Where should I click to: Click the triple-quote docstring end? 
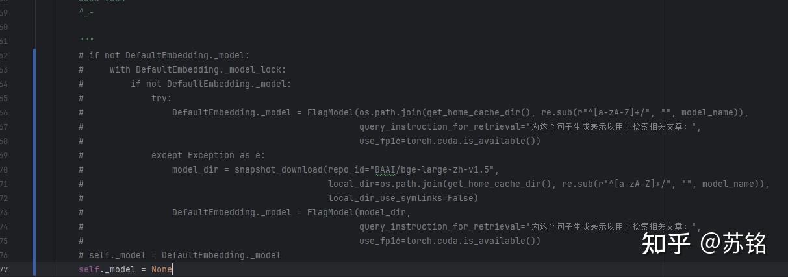[x=86, y=41]
